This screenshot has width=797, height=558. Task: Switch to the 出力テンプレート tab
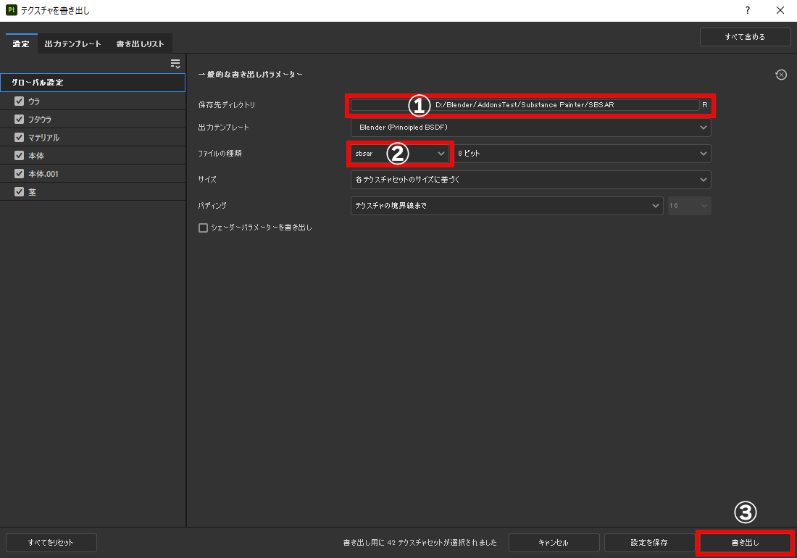click(x=72, y=43)
